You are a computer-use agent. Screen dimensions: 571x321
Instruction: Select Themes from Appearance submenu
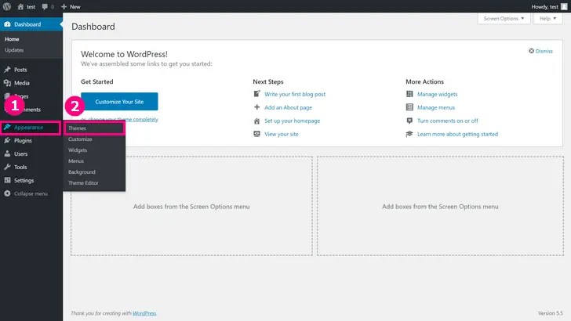pos(94,128)
